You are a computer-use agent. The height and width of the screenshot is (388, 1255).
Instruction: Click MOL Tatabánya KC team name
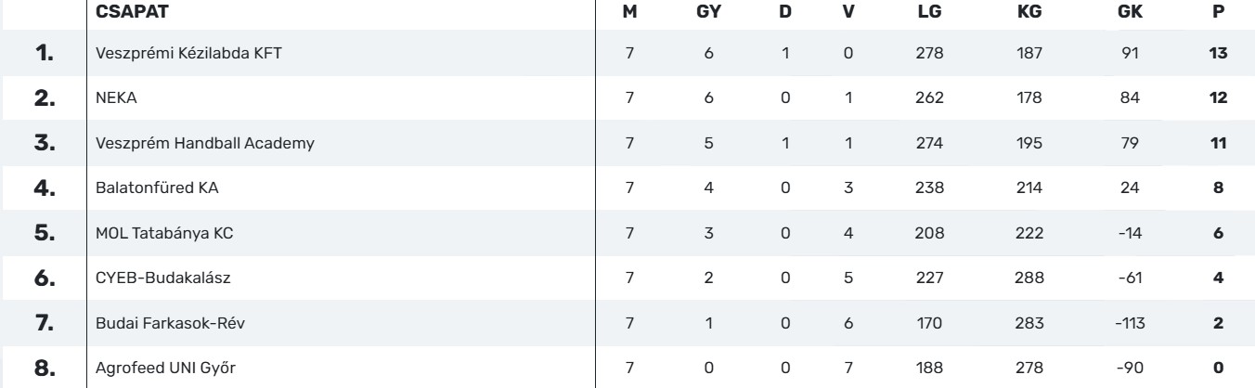[x=151, y=233]
